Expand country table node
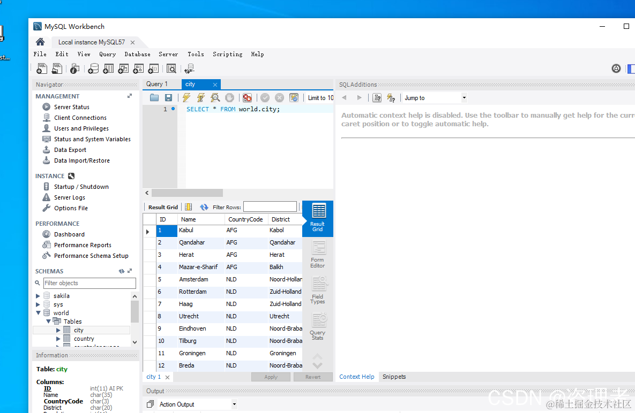This screenshot has height=413, width=635. pyautogui.click(x=58, y=339)
